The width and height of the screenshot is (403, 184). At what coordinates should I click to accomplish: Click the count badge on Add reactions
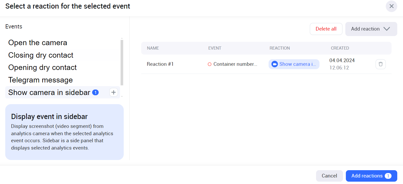tap(388, 176)
